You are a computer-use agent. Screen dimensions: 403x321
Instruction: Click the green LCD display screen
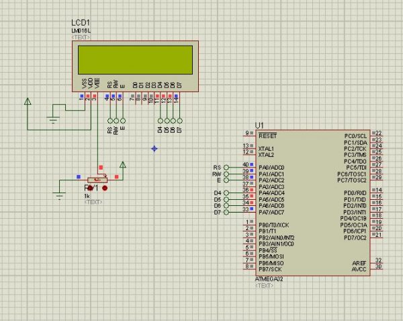pos(136,60)
